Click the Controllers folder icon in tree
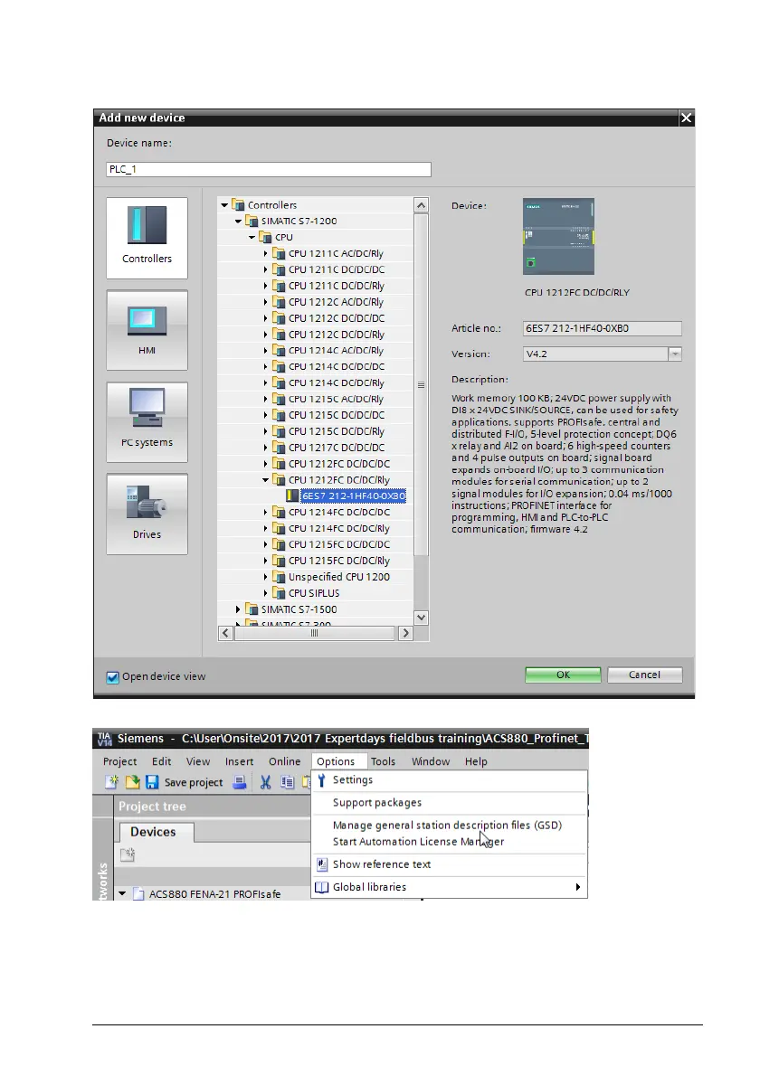The image size is (760, 1076). (x=238, y=204)
